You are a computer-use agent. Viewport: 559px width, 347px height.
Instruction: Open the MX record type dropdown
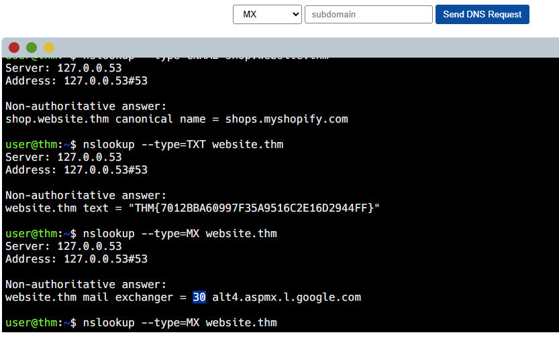[x=267, y=14]
